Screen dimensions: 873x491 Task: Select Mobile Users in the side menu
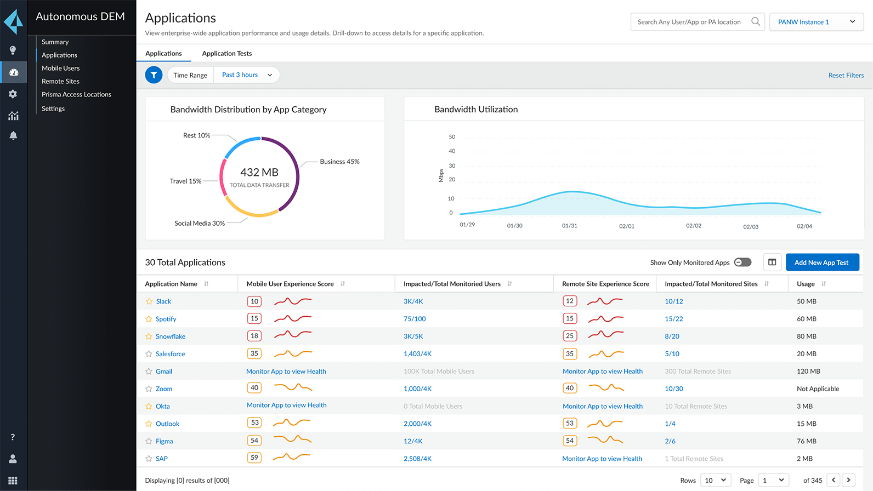coord(61,68)
